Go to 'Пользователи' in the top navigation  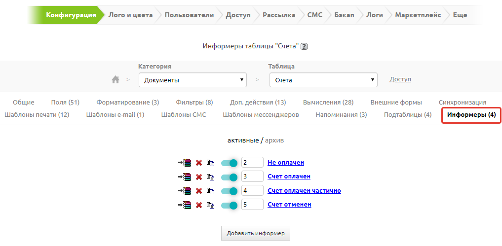189,15
